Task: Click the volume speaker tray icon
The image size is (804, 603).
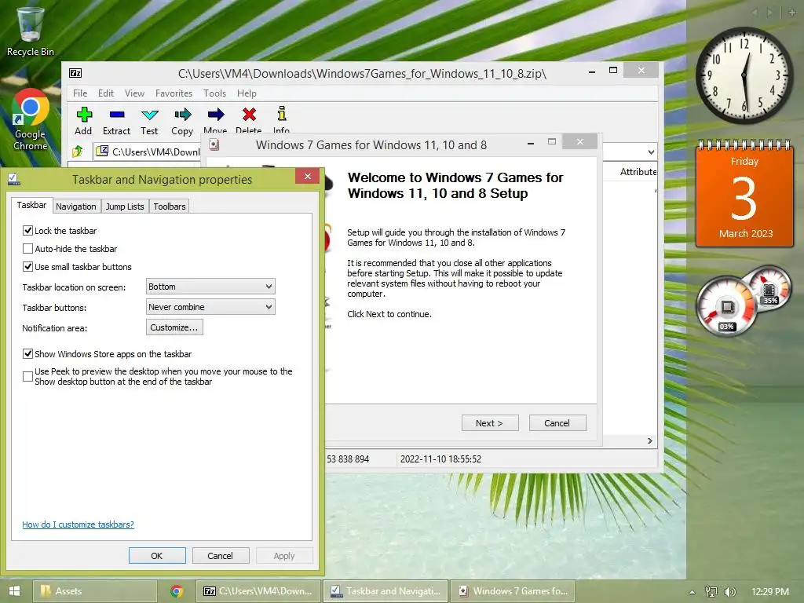Action: (729, 592)
